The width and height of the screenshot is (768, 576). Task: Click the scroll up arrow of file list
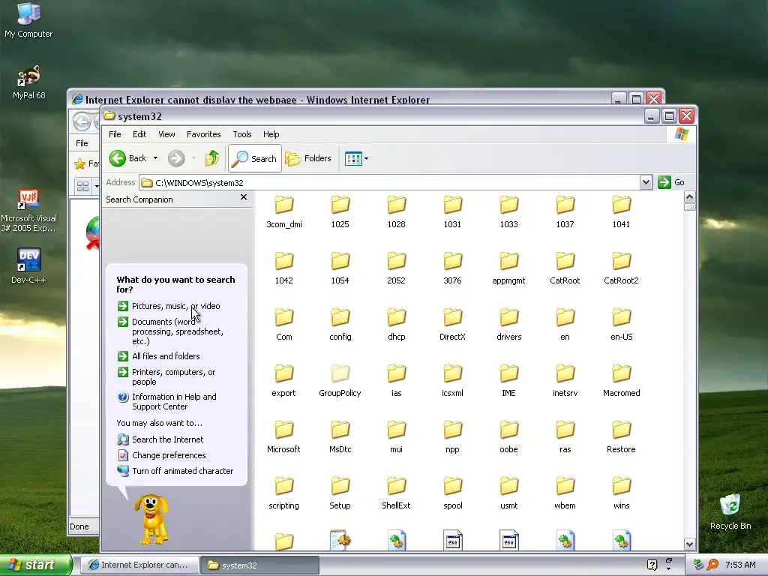pos(690,197)
